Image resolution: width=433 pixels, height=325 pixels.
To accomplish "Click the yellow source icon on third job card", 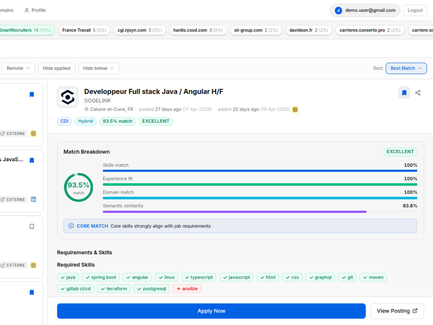I will click(x=33, y=265).
